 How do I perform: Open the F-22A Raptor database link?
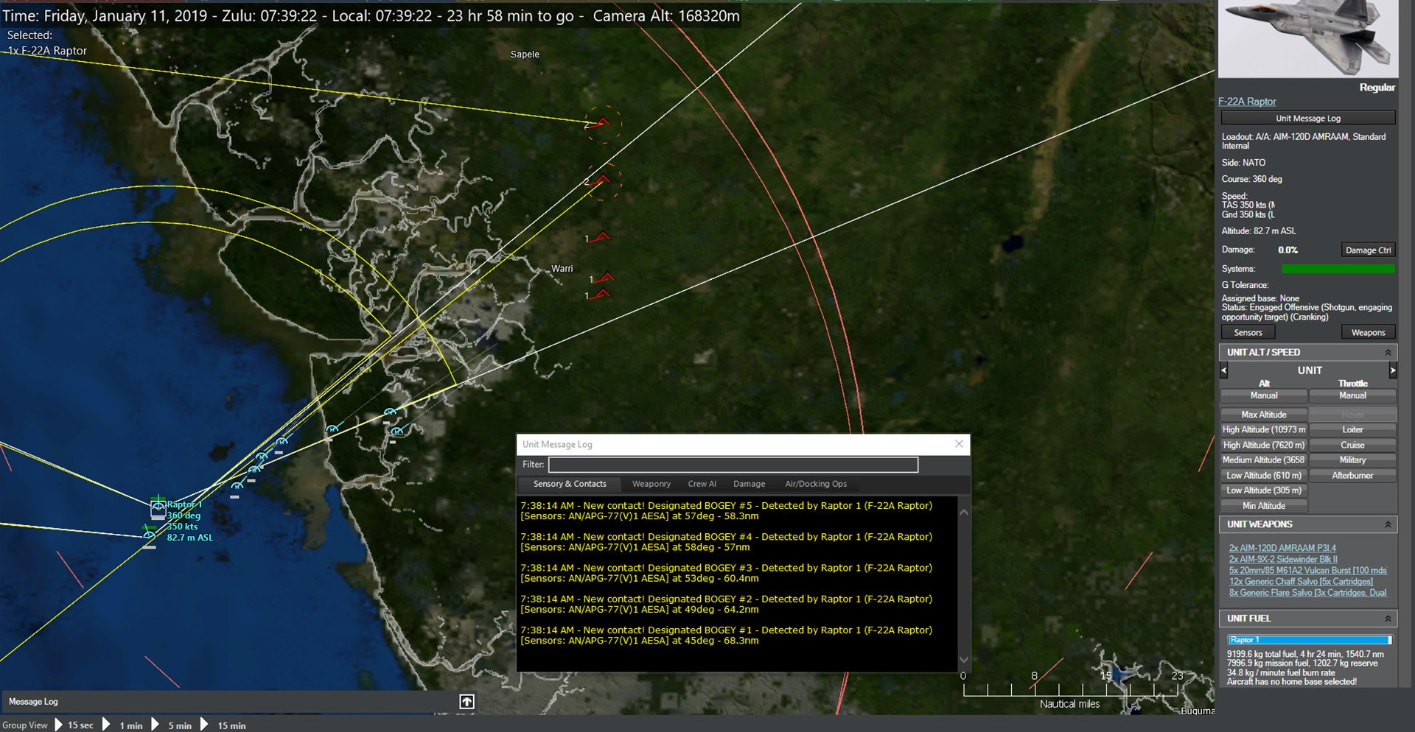point(1247,102)
